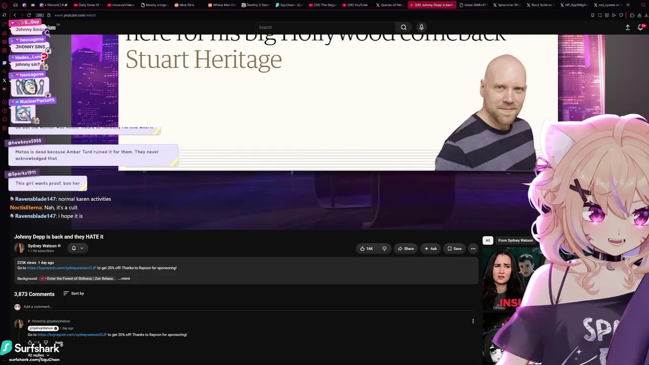Switch to the Destiny 2 Steam tab
Image resolution: width=649 pixels, height=365 pixels.
(256, 5)
